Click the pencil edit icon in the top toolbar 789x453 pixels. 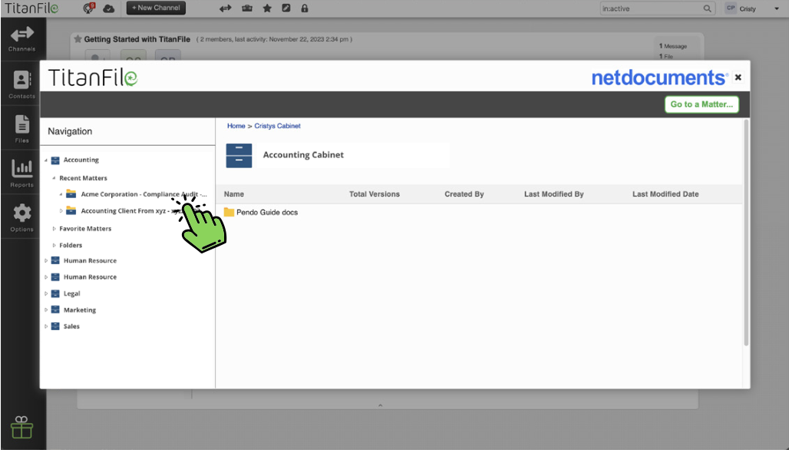coord(286,8)
